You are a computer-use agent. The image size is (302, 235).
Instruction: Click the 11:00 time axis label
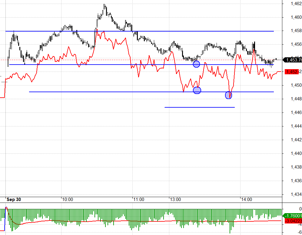click(139, 199)
